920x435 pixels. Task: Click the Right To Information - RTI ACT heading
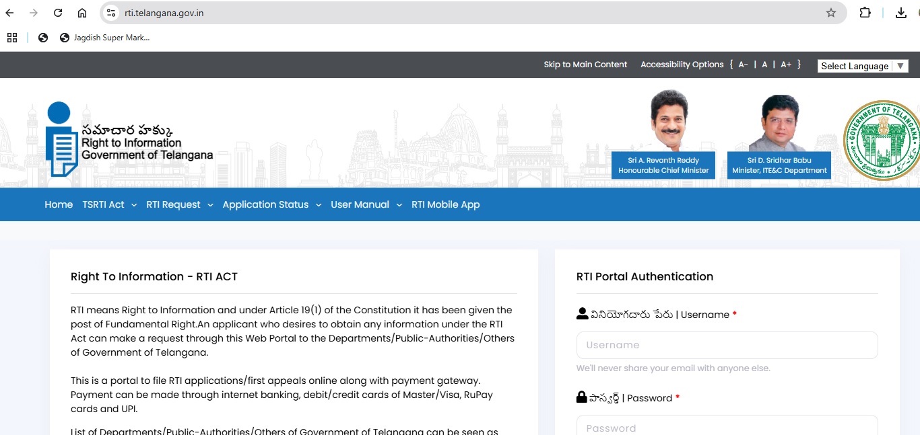pos(154,276)
